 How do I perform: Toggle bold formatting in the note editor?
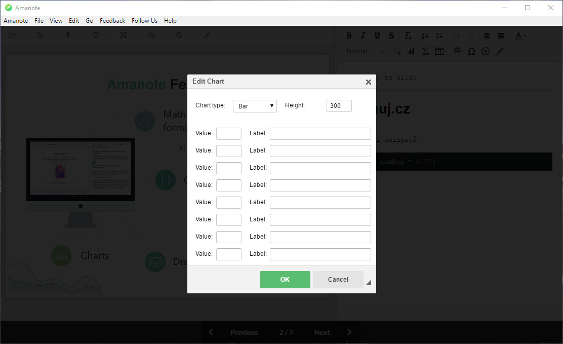click(x=349, y=35)
